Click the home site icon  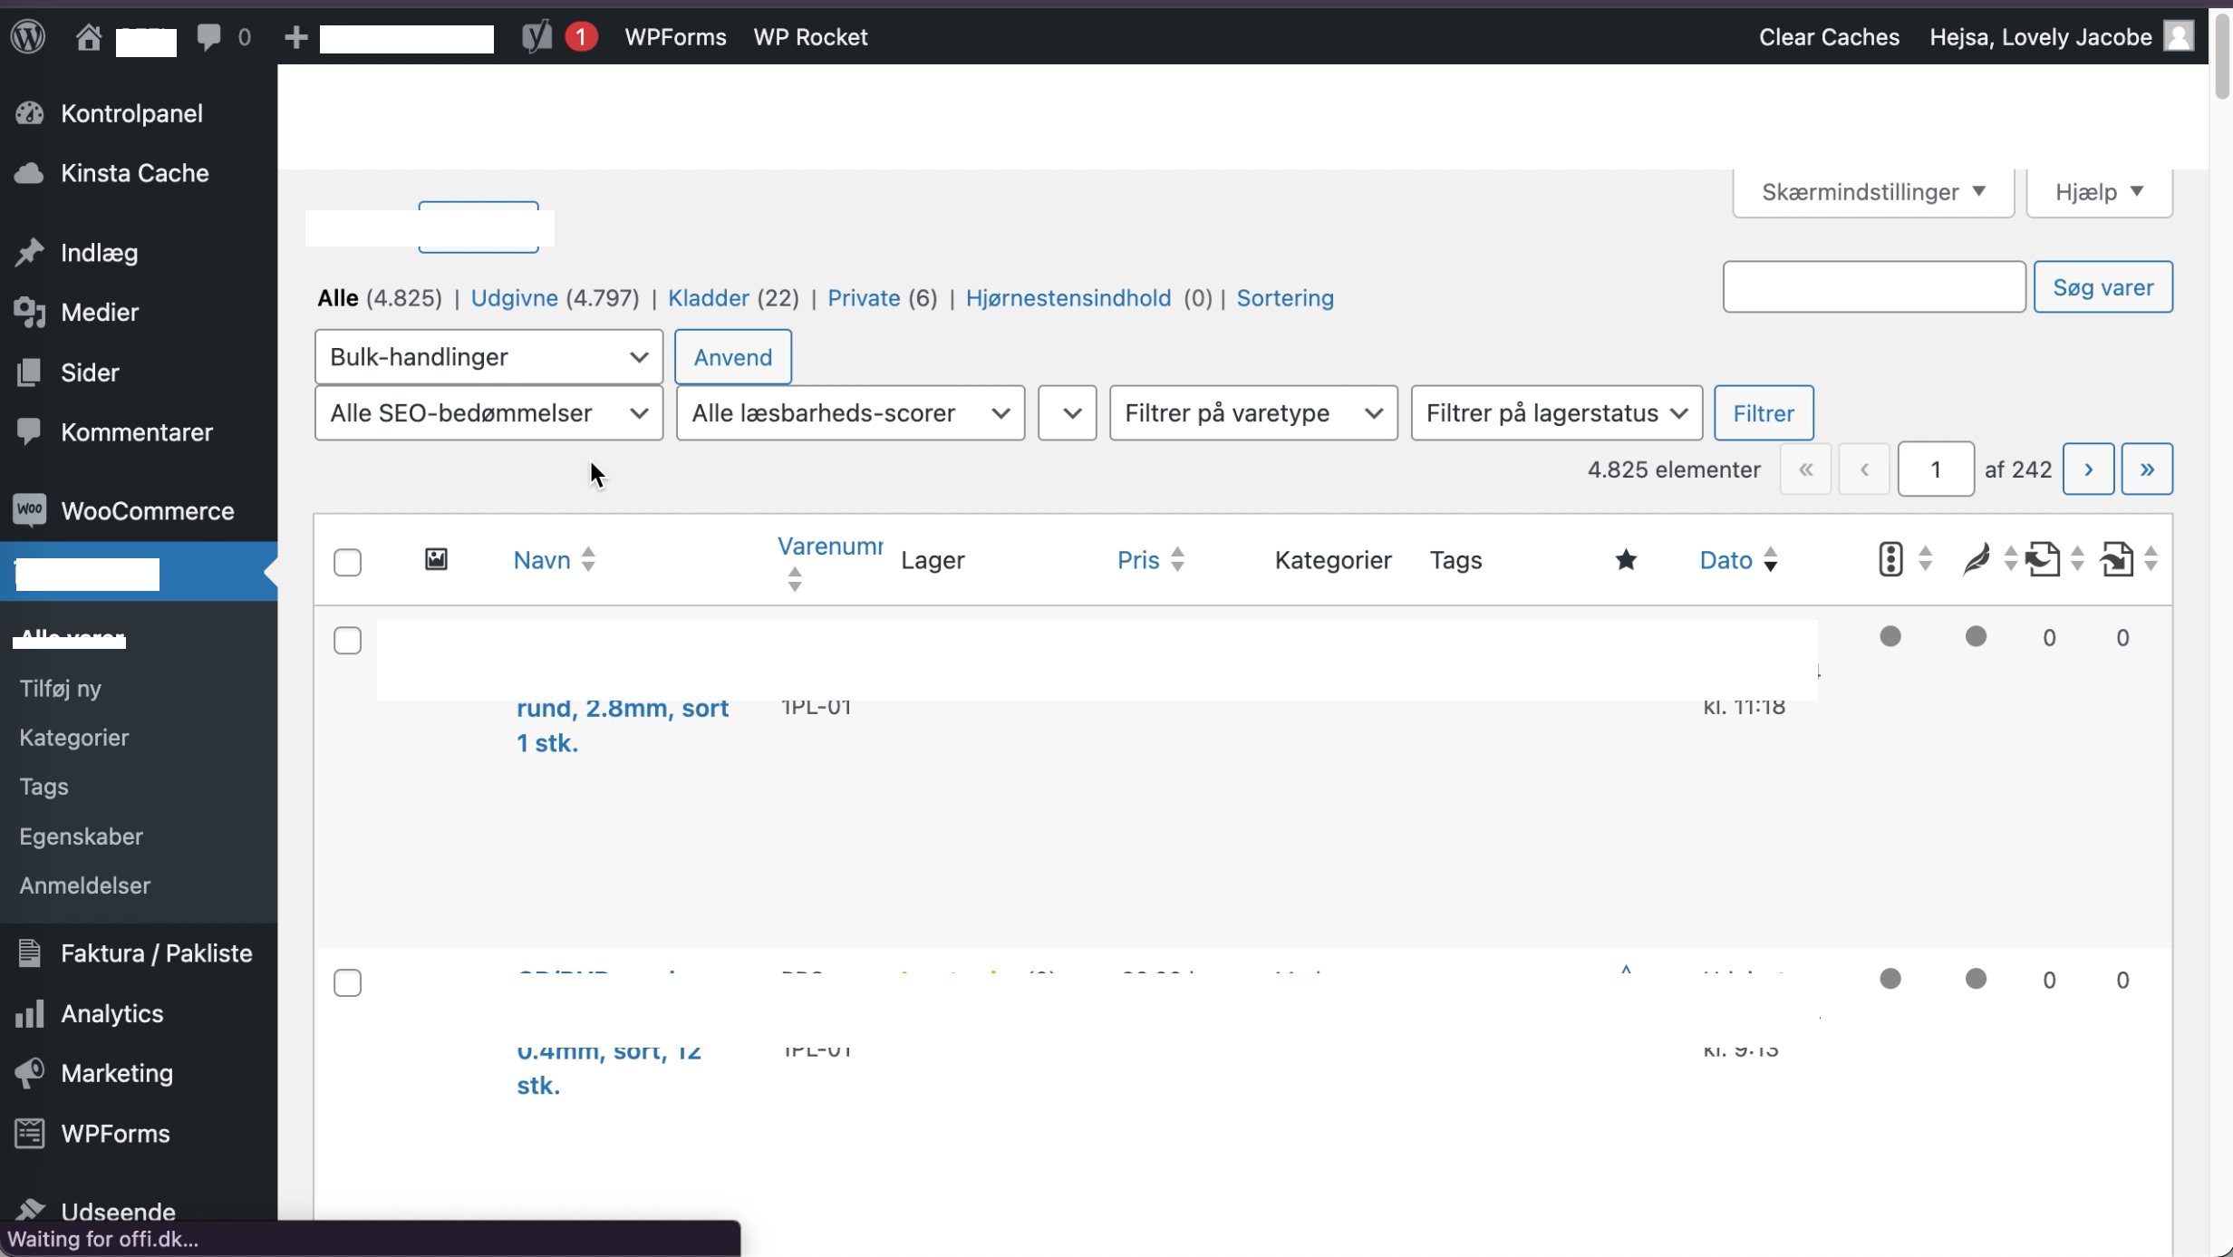[x=88, y=37]
